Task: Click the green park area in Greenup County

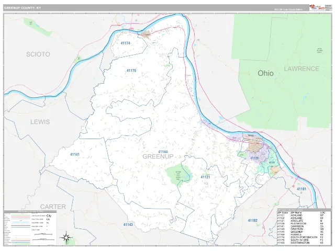Action: click(x=179, y=175)
